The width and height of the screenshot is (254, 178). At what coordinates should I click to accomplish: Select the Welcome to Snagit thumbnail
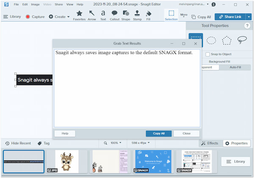pyautogui.click(x=153, y=162)
